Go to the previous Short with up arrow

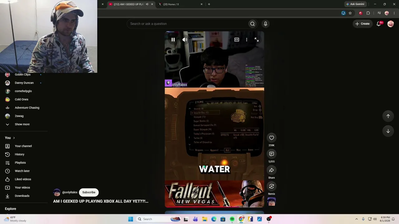(x=388, y=116)
